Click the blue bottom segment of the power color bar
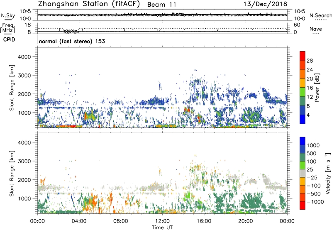The height and width of the screenshot is (230, 332). coord(303,119)
